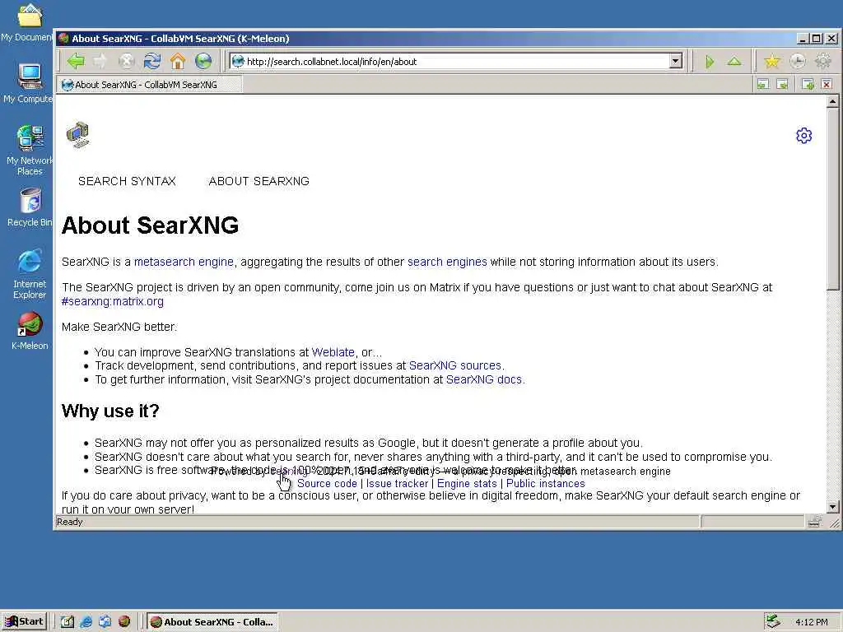Open My Computer desktop icon
Viewport: 843px width, 632px height.
30,83
